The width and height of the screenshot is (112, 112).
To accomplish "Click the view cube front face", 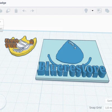I will click(2, 29).
